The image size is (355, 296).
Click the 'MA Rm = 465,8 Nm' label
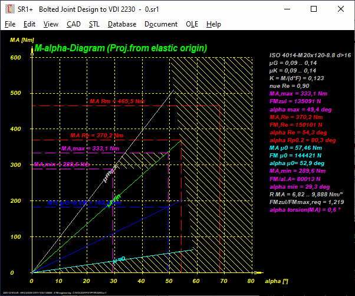pyautogui.click(x=117, y=101)
